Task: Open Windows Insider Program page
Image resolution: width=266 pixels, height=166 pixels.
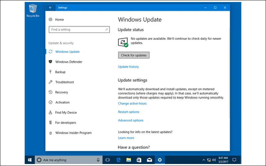Action: click(73, 133)
